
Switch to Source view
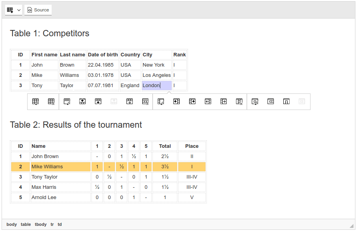click(x=38, y=10)
